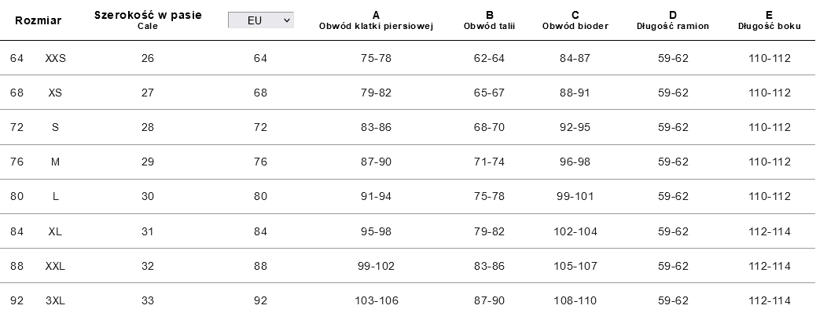
Task: Click the Długość ramion column header
Action: tap(673, 20)
